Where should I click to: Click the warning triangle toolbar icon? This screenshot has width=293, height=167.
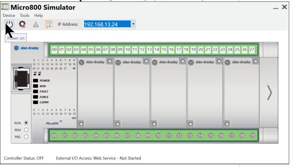coord(36,24)
